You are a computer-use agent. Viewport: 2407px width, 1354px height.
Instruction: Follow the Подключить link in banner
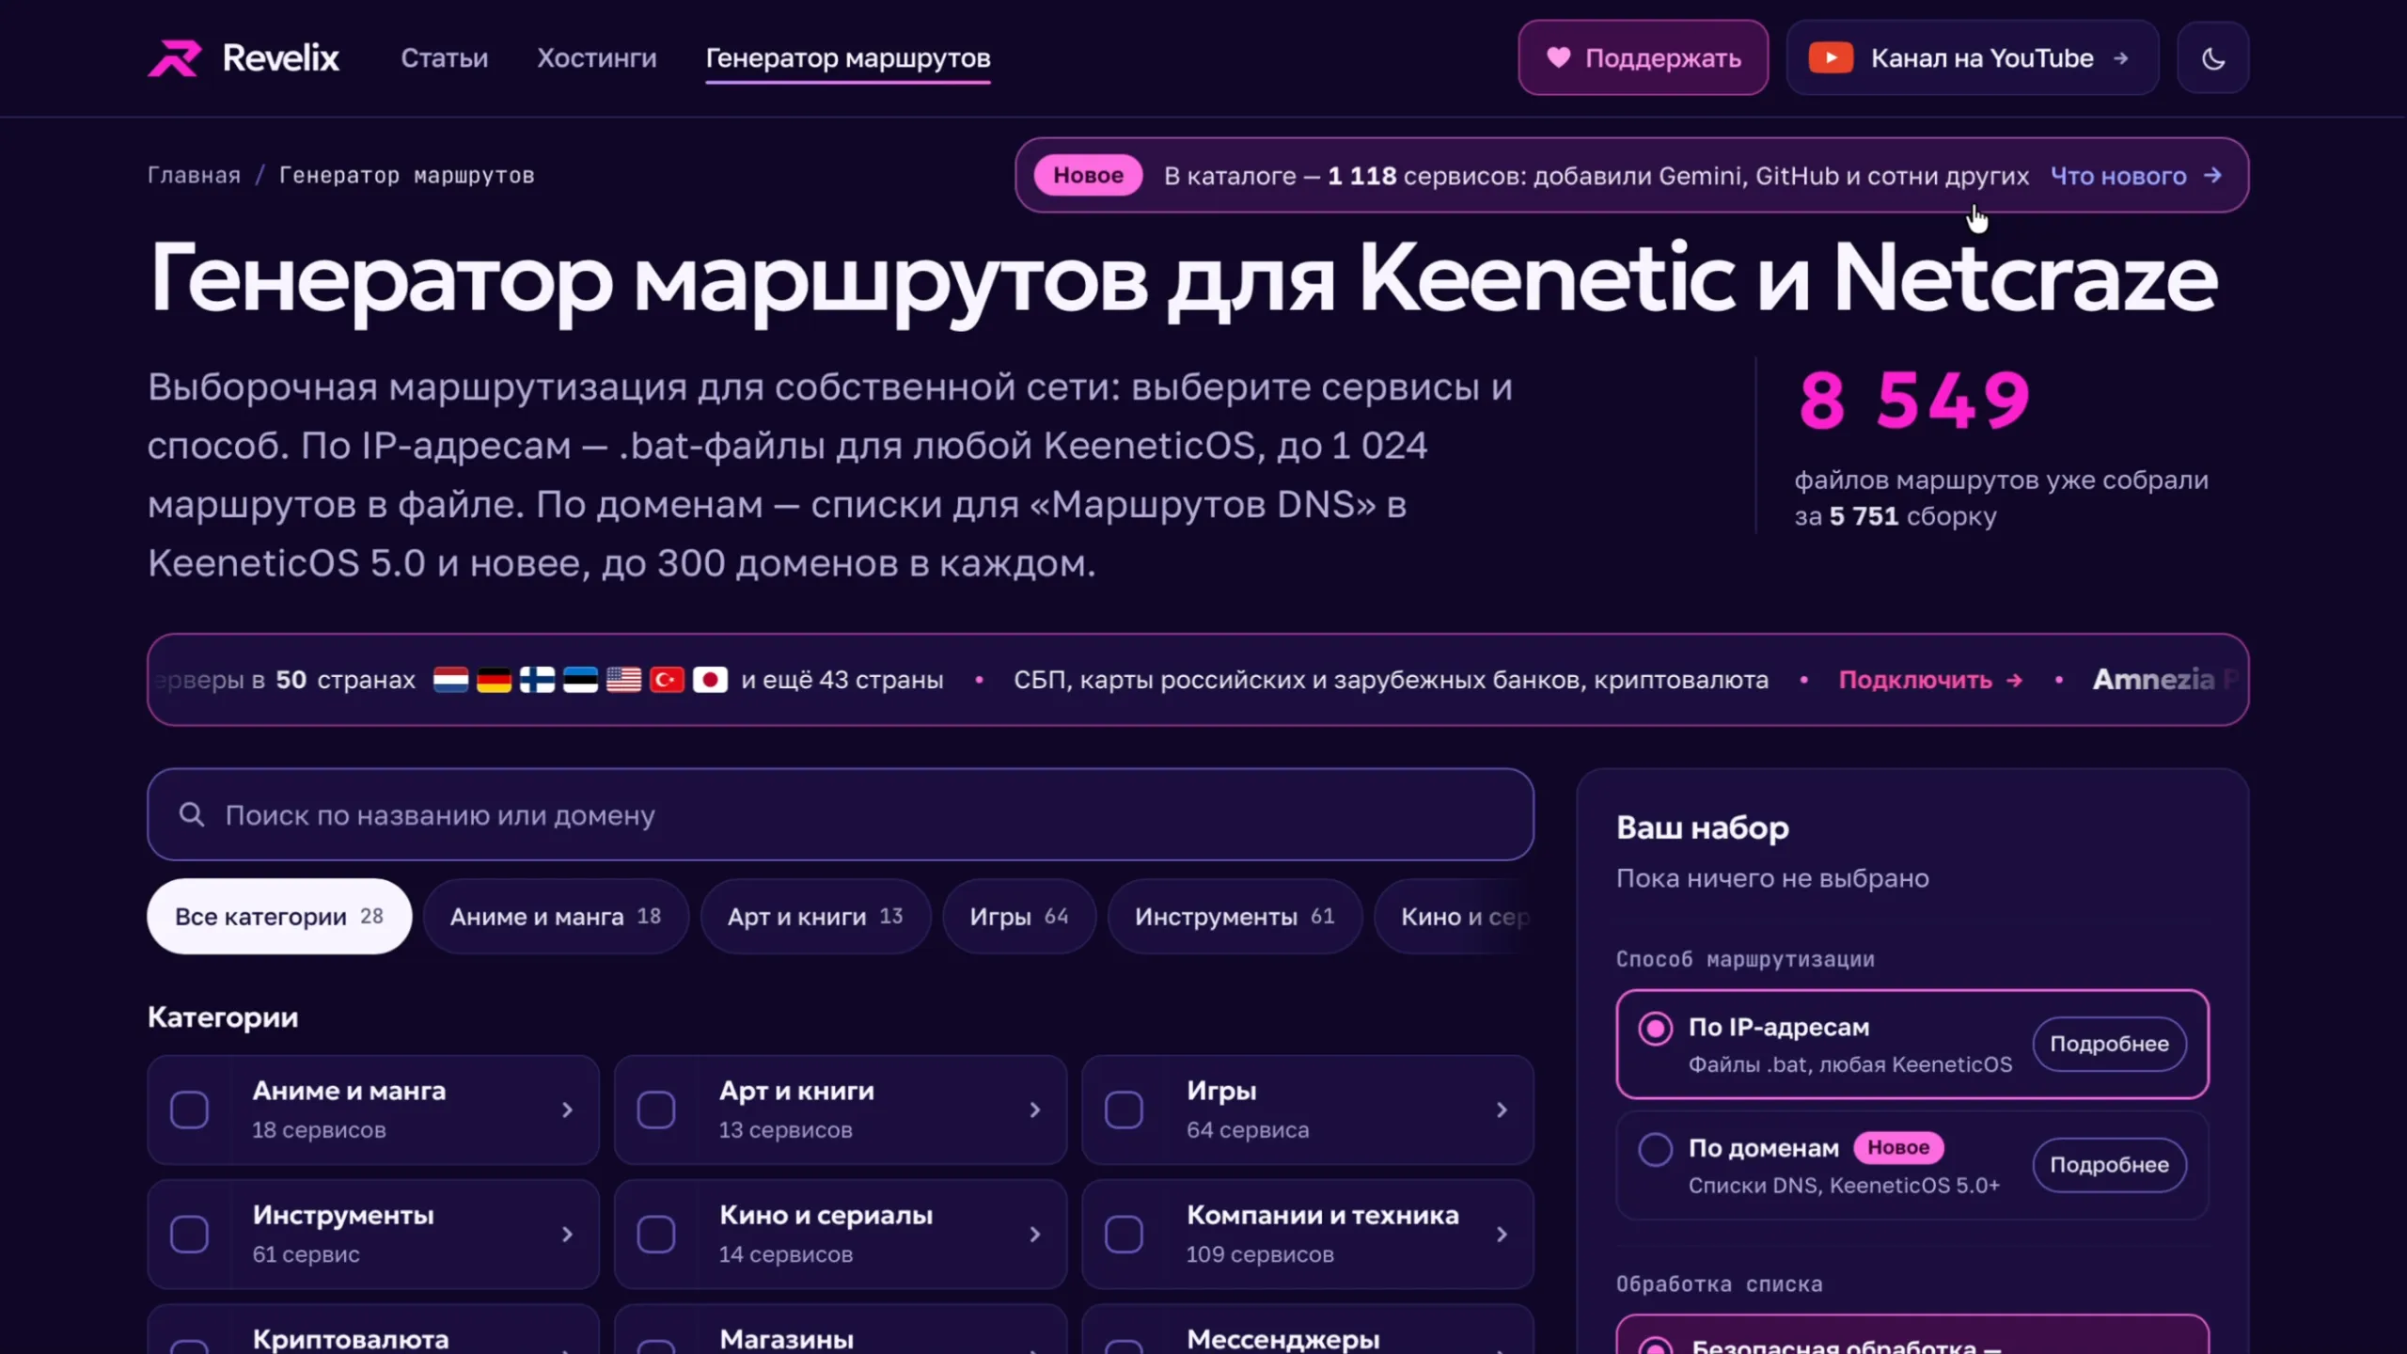(x=1930, y=680)
